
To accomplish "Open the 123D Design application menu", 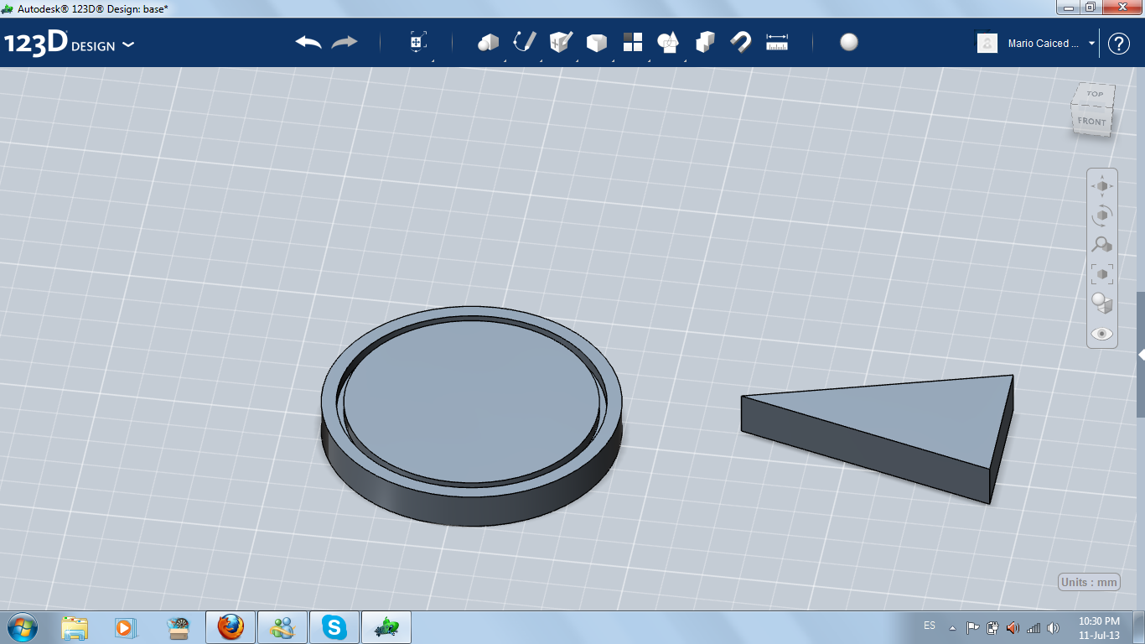I will coord(69,44).
